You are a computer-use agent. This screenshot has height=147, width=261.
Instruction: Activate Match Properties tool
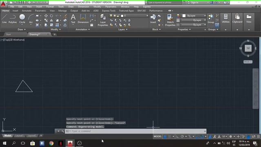170,20
